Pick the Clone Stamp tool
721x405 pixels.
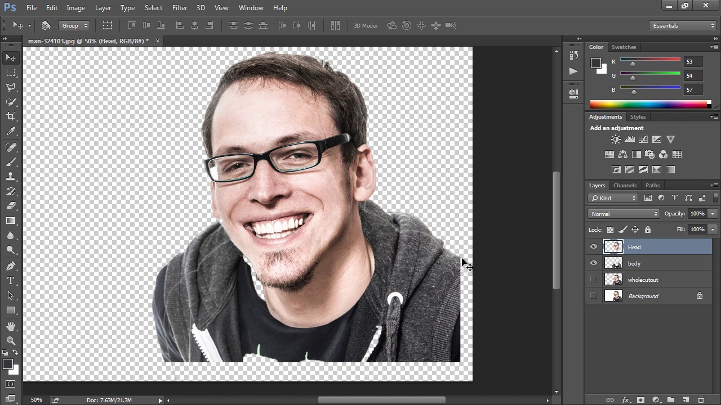point(11,177)
